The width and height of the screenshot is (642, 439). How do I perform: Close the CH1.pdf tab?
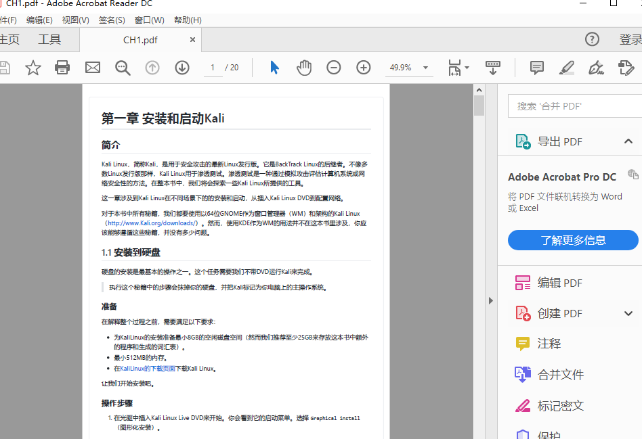[192, 40]
